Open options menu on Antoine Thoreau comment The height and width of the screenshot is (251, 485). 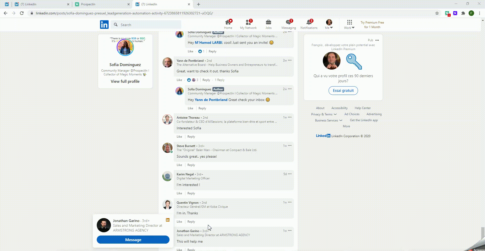point(290,117)
